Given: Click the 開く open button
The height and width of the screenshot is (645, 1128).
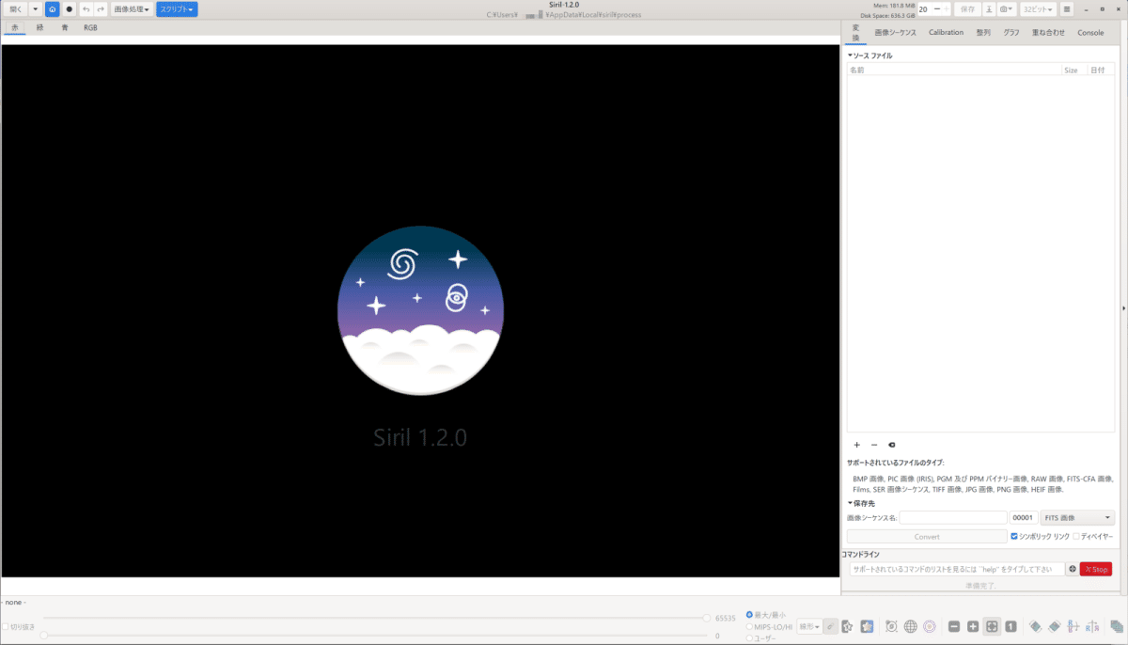Looking at the screenshot, I should pyautogui.click(x=15, y=8).
